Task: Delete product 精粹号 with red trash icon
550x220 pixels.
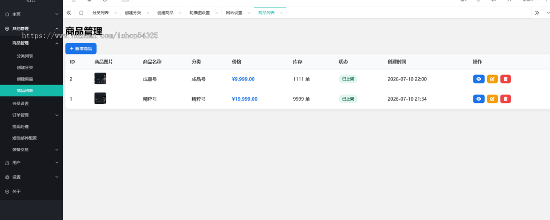Action: pyautogui.click(x=506, y=99)
